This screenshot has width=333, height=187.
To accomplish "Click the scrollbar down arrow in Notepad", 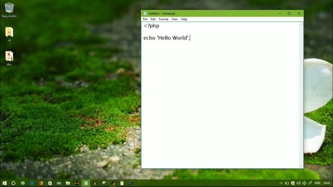I will click(301, 166).
